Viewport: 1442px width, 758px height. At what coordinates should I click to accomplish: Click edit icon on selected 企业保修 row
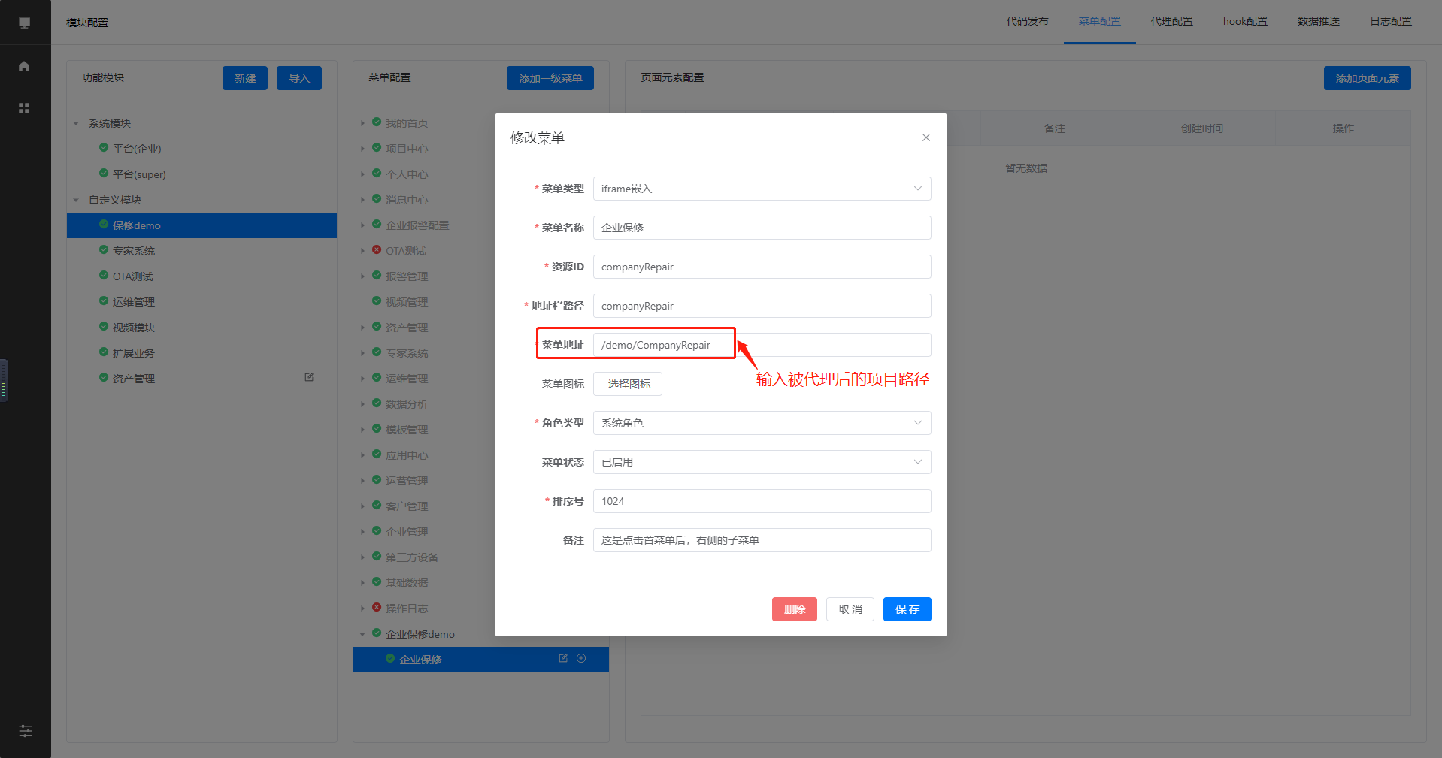tap(563, 658)
